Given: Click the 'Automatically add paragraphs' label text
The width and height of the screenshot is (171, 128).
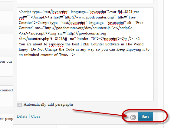Looking at the screenshot, I should (x=48, y=104).
